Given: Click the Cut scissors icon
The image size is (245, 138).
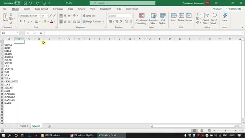Looking at the screenshot, I should [11, 14].
